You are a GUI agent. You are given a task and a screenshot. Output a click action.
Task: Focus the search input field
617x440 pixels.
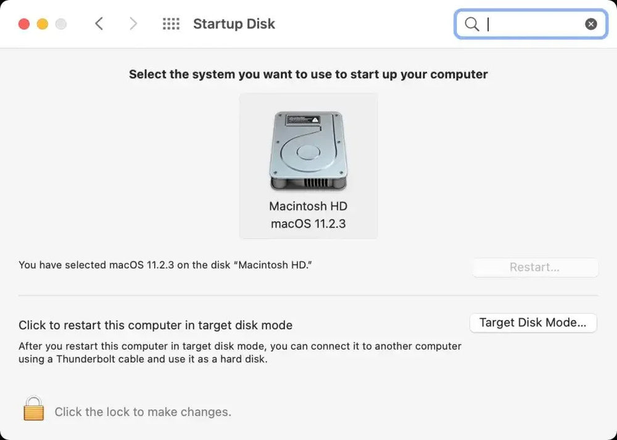pyautogui.click(x=534, y=24)
